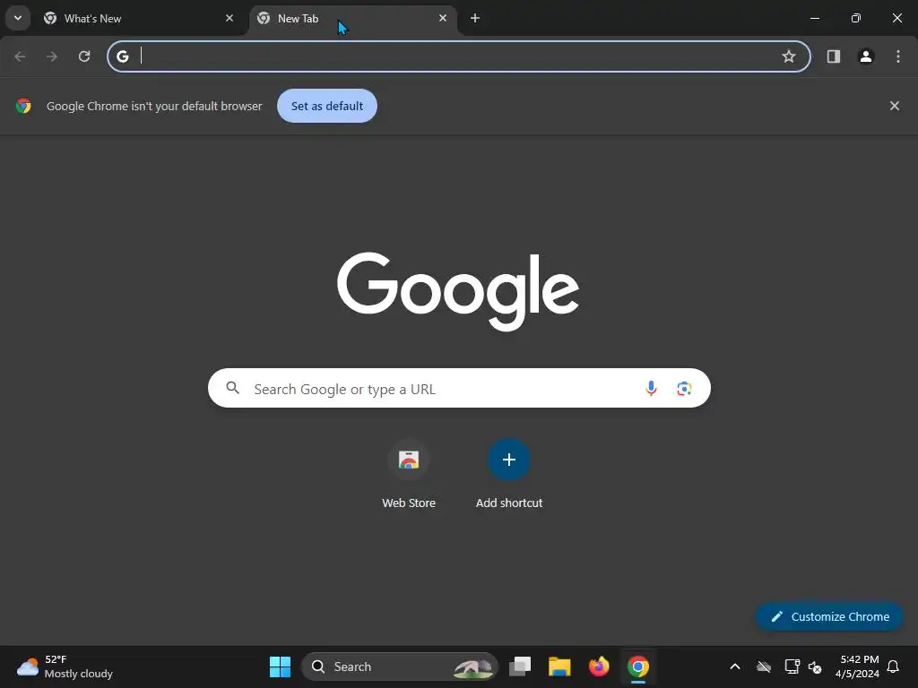Click Set as default button
The width and height of the screenshot is (918, 688).
point(326,106)
